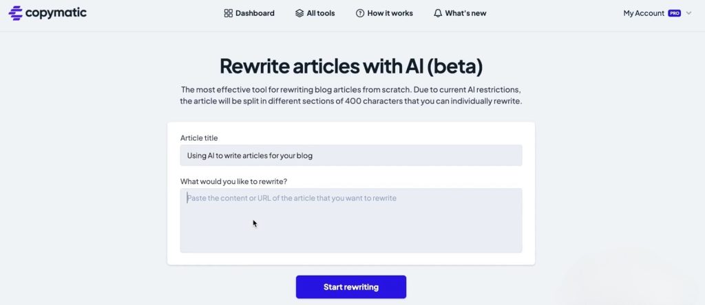Focus the Article title input field
This screenshot has height=305, width=705.
(x=351, y=156)
